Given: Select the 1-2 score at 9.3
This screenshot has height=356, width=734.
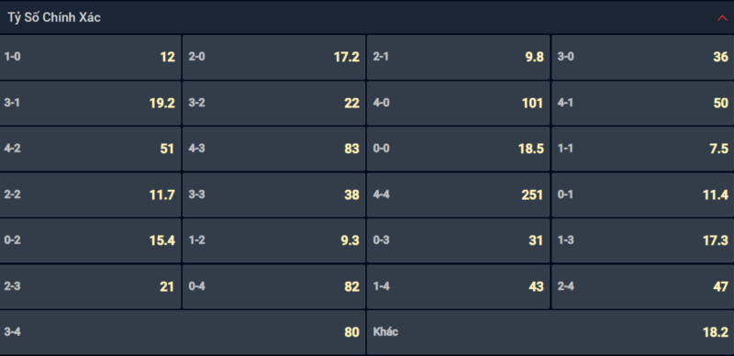Looking at the screenshot, I should [273, 240].
